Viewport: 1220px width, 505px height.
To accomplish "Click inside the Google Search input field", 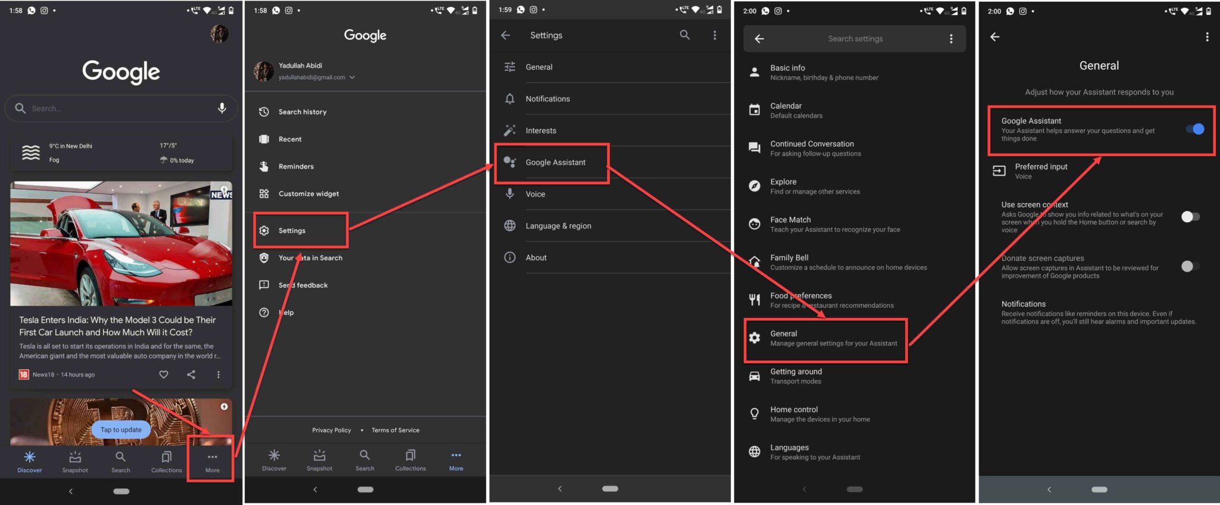I will (x=121, y=108).
